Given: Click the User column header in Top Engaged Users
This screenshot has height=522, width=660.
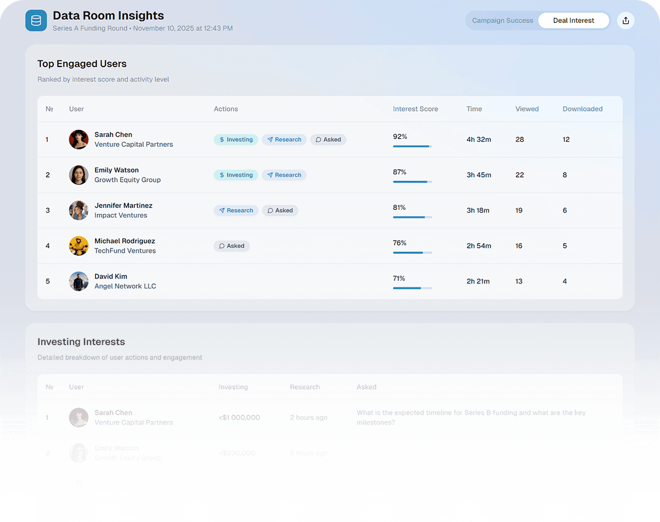Looking at the screenshot, I should (76, 109).
